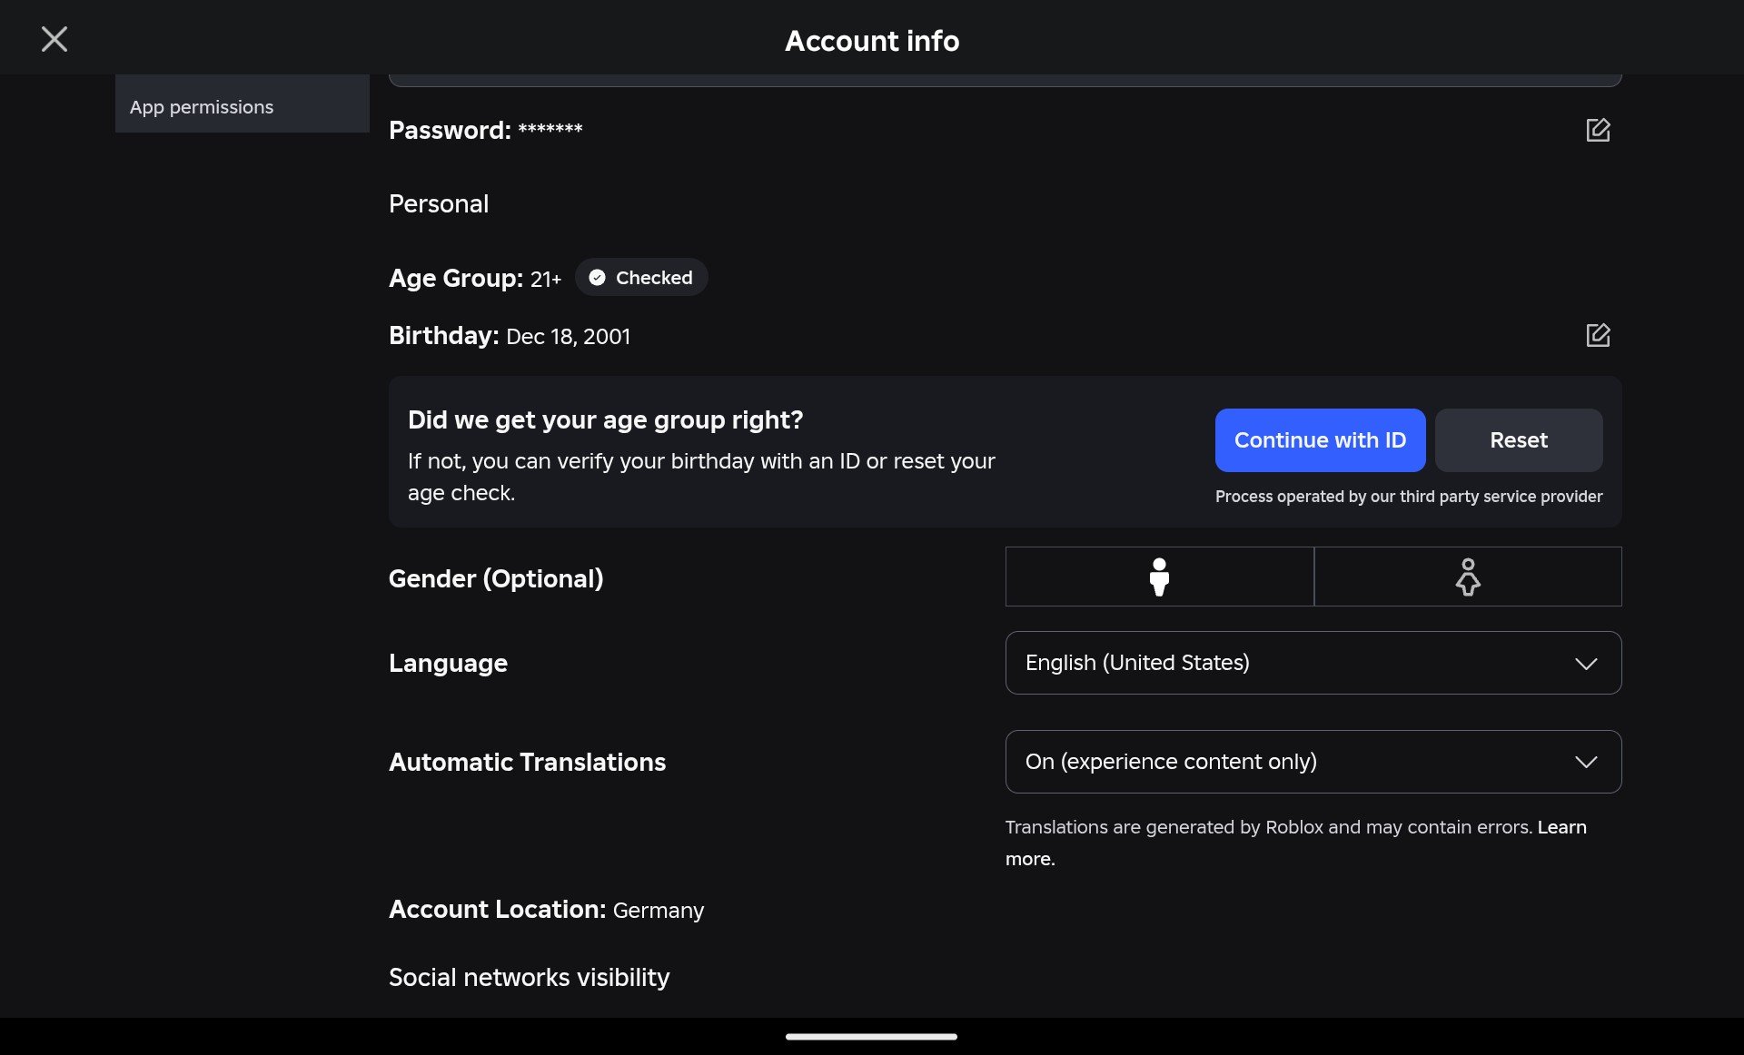Edit the password with pencil icon
Viewport: 1744px width, 1055px height.
[1598, 130]
